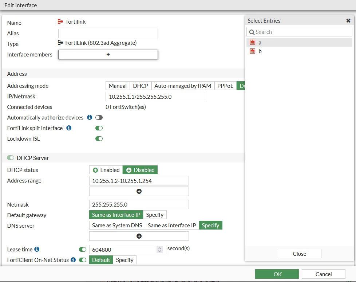
Task: Select interface entry a
Action: (299, 43)
